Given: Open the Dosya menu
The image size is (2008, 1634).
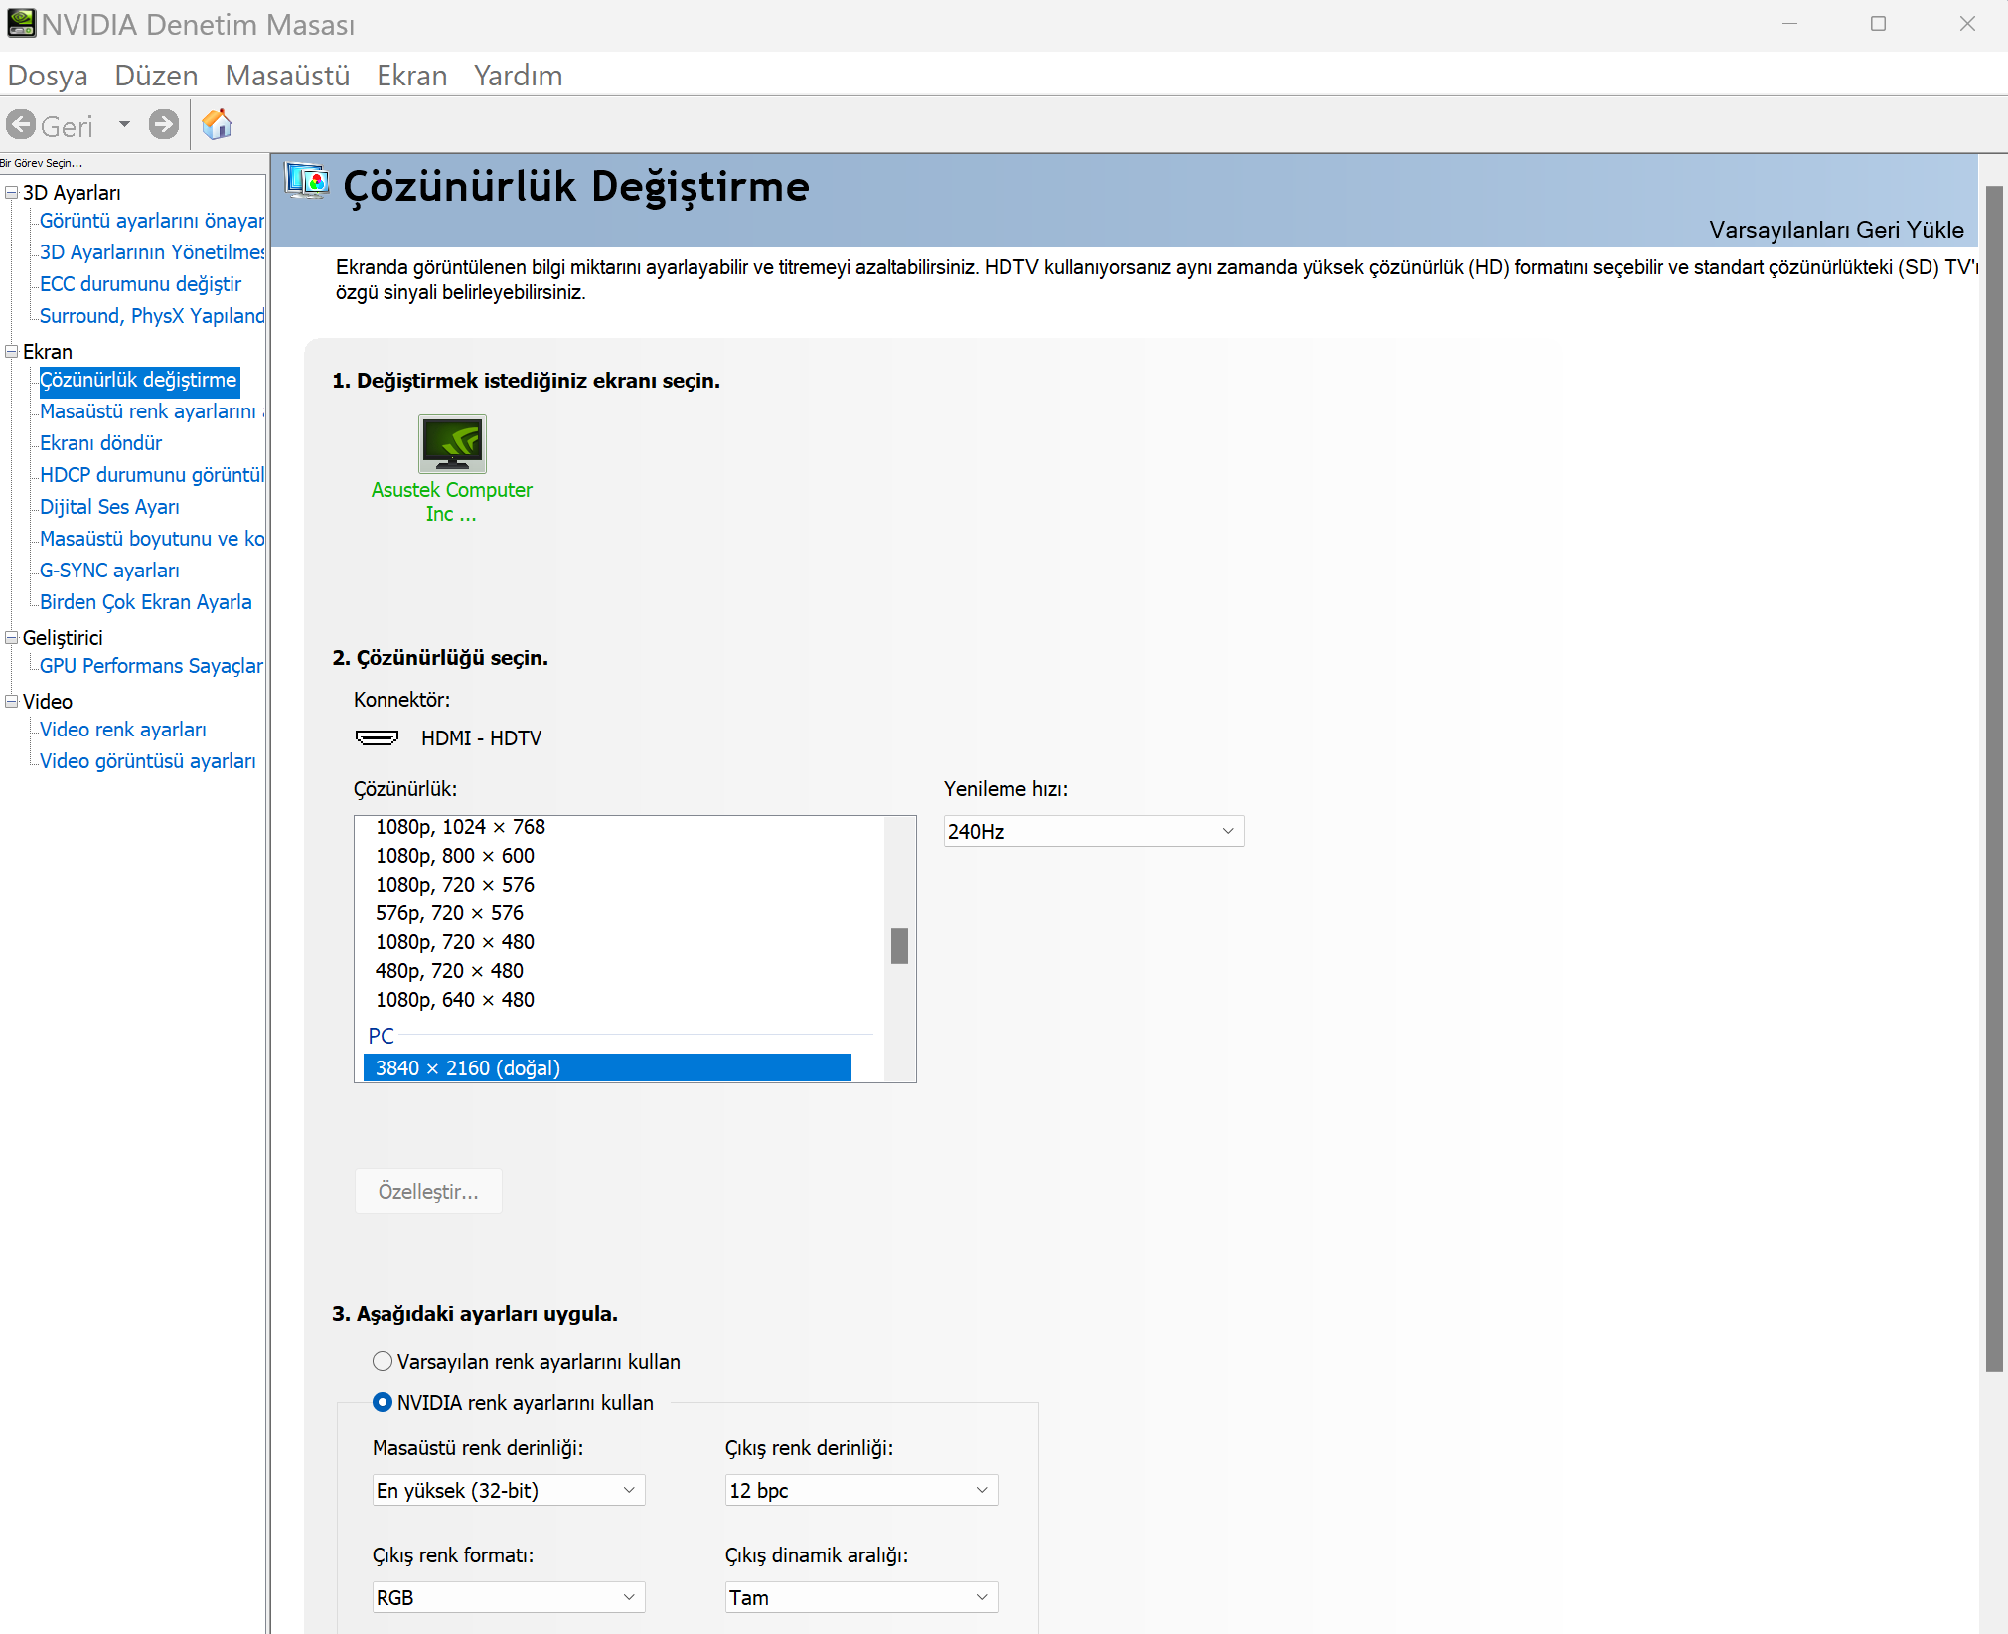Looking at the screenshot, I should 48,76.
